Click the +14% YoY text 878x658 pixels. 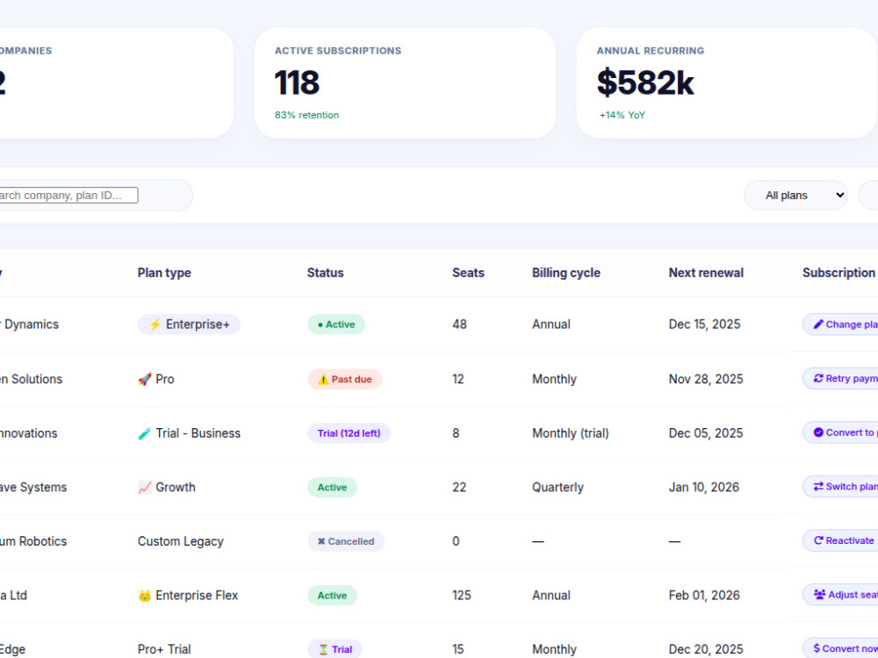point(623,115)
